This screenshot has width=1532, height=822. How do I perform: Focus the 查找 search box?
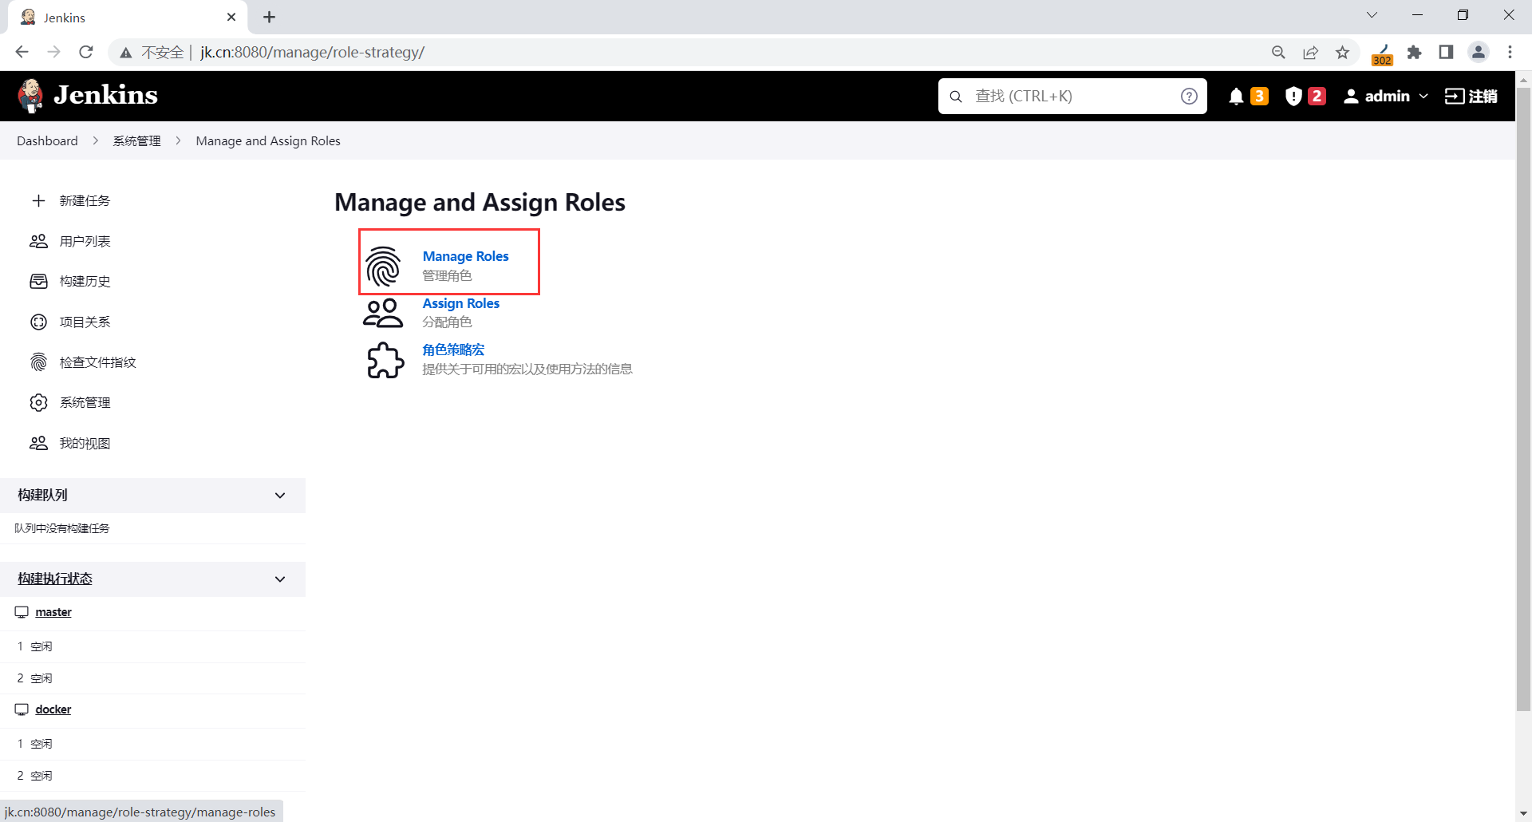coord(1072,97)
